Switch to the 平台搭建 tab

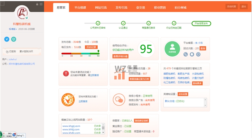pos(80,7)
